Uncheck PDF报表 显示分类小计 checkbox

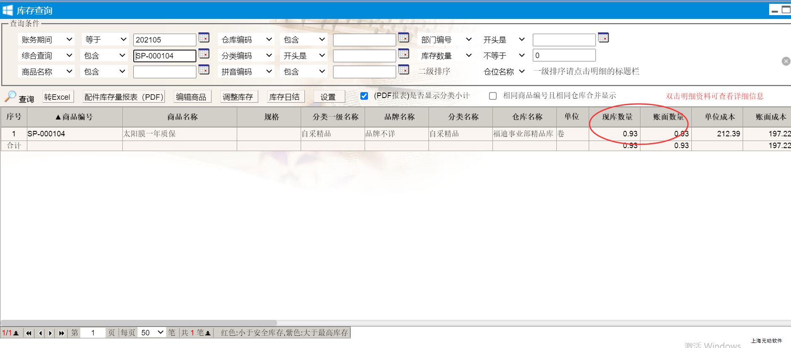pyautogui.click(x=364, y=96)
